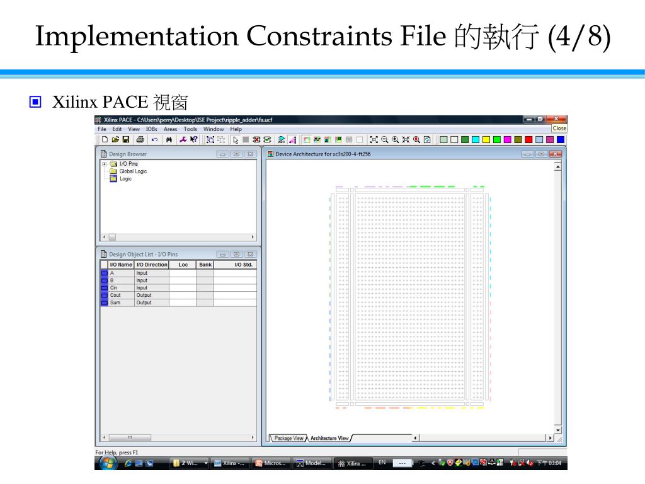Click the I/O Direction column header
The image size is (645, 484).
click(152, 265)
